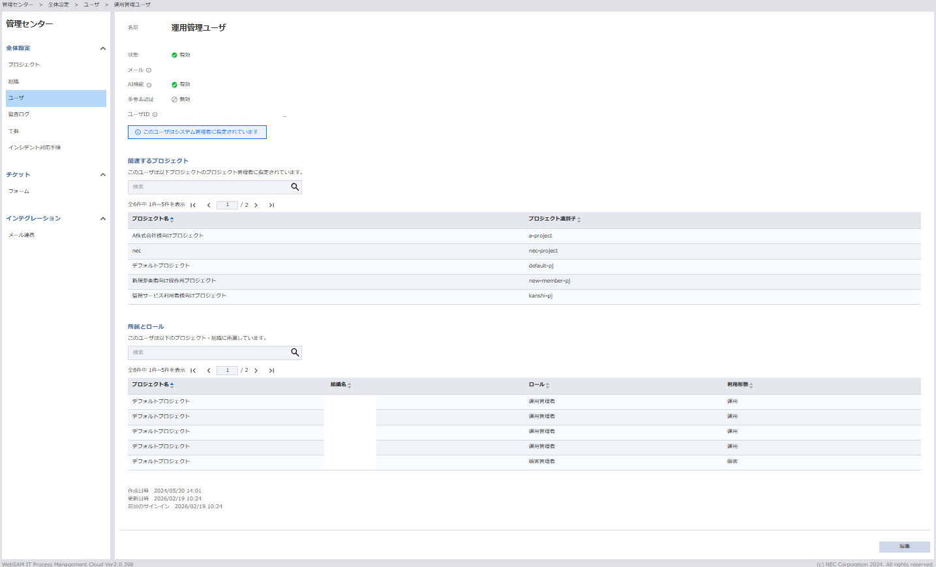Go to next page of related projects
The height and width of the screenshot is (567, 936).
pos(256,205)
